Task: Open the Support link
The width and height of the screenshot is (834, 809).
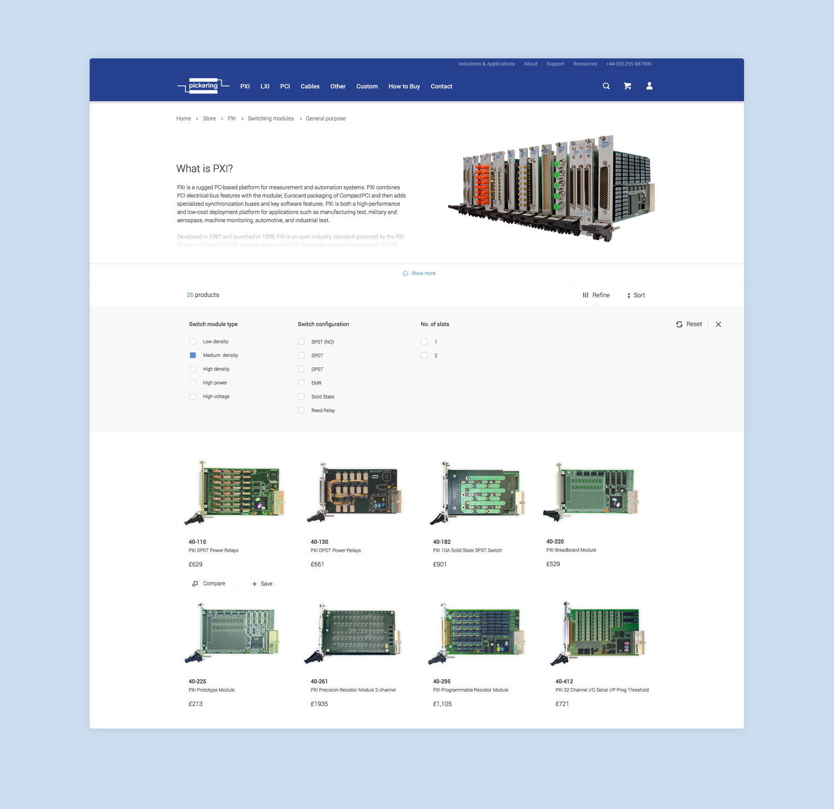Action: click(555, 64)
